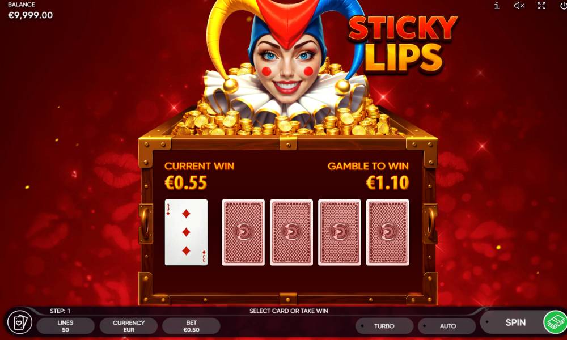Enable Auto spin mode

point(447,326)
